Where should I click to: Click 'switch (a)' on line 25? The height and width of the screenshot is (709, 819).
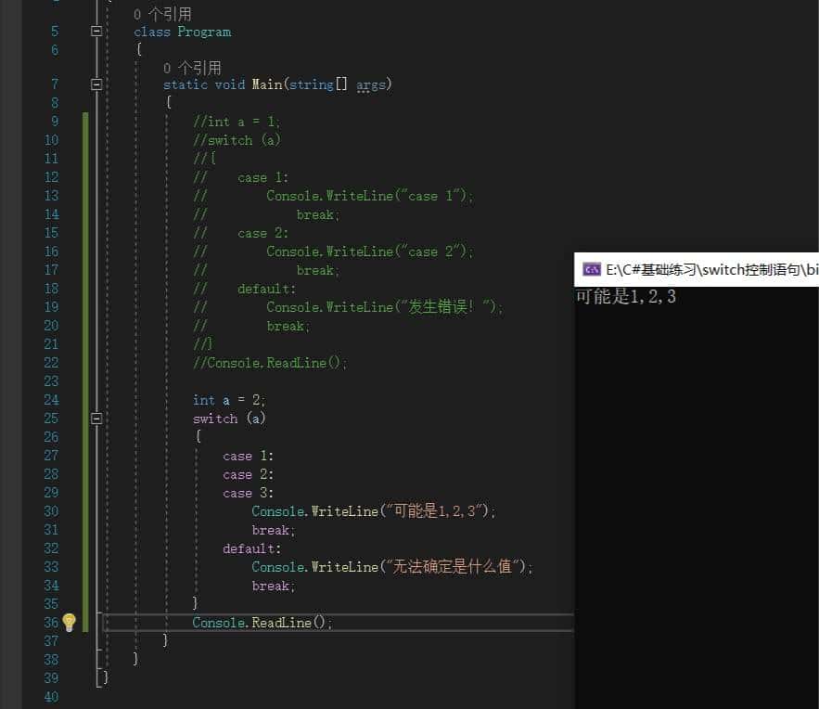[x=229, y=419]
